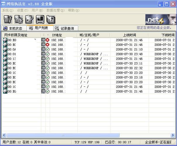
Task: Select the 用户列表 tab
Action: click(x=40, y=28)
